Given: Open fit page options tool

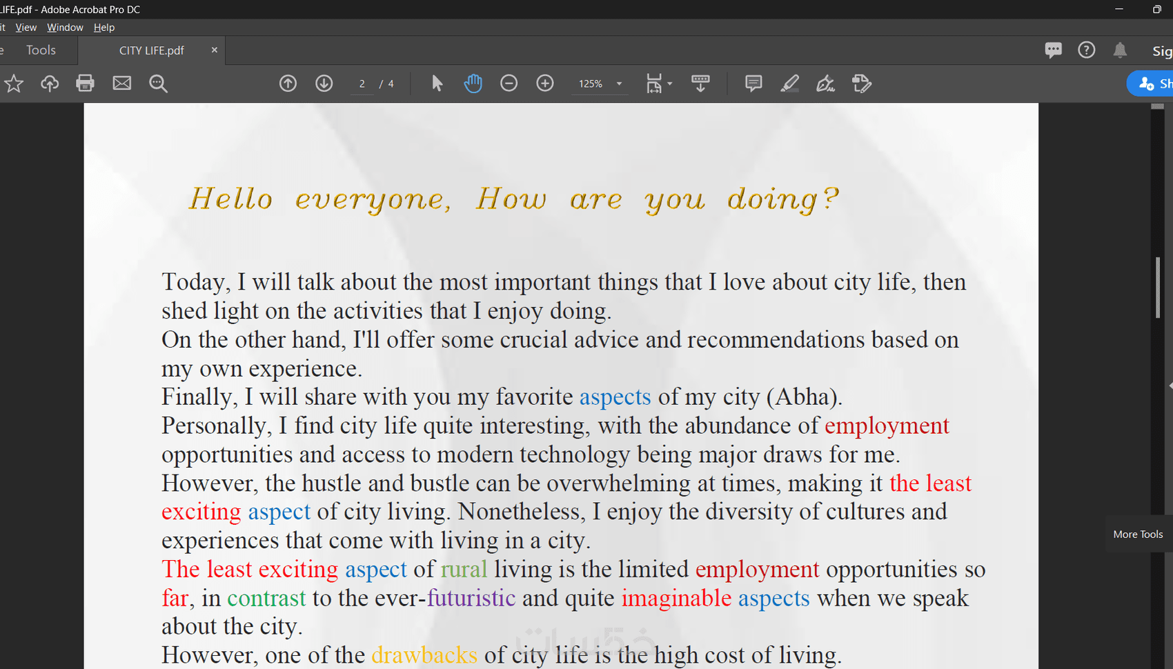Looking at the screenshot, I should [x=653, y=83].
